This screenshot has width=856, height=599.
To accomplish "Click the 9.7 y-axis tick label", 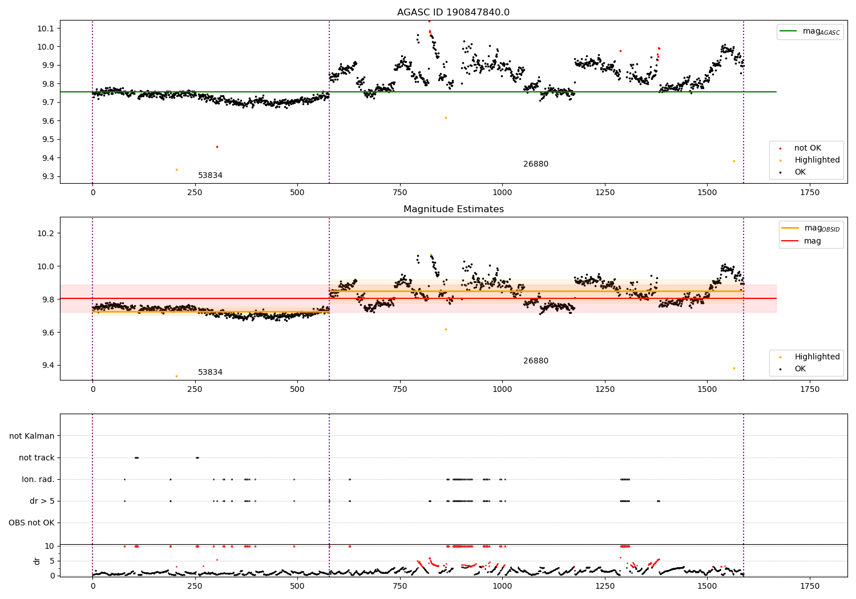I will (x=48, y=103).
